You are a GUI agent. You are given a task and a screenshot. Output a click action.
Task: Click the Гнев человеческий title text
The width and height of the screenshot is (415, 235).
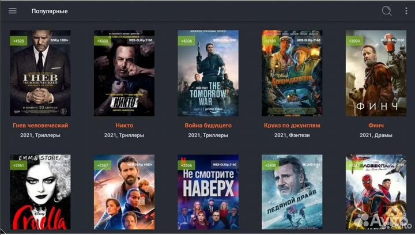pos(40,126)
